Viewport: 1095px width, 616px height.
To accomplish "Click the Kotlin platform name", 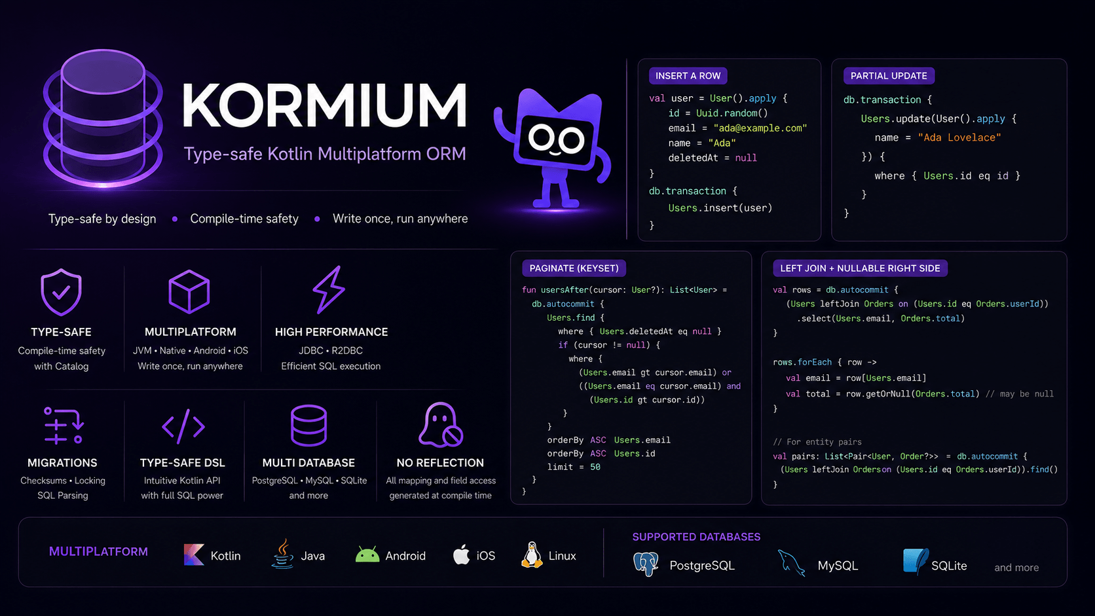I will pyautogui.click(x=225, y=556).
